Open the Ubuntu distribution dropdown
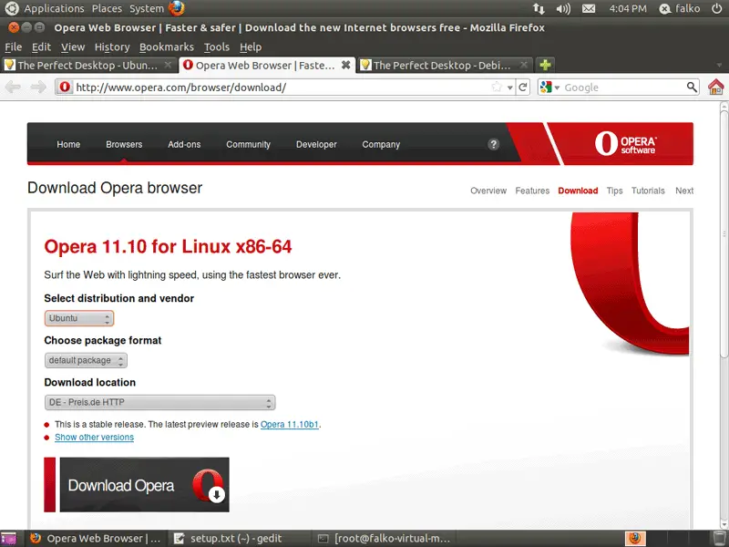 [x=79, y=318]
